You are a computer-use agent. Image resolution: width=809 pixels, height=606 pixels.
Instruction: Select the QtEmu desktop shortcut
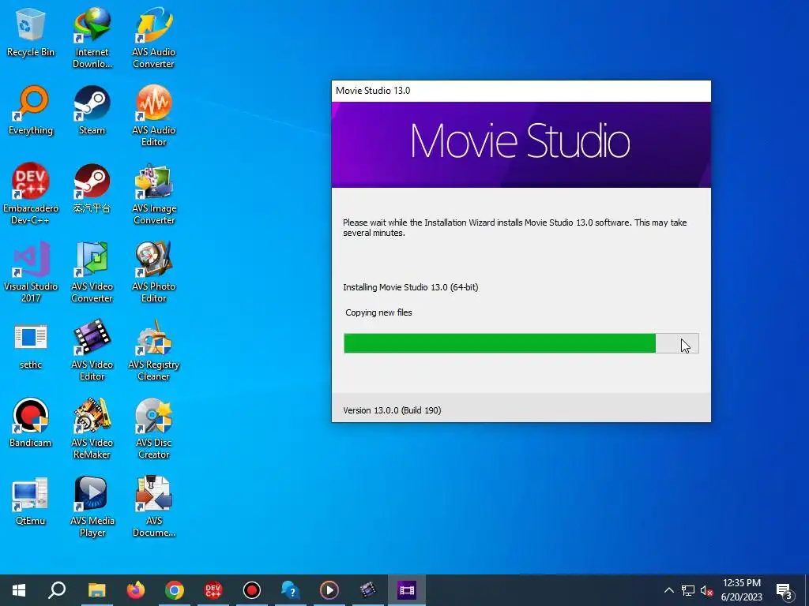[31, 501]
